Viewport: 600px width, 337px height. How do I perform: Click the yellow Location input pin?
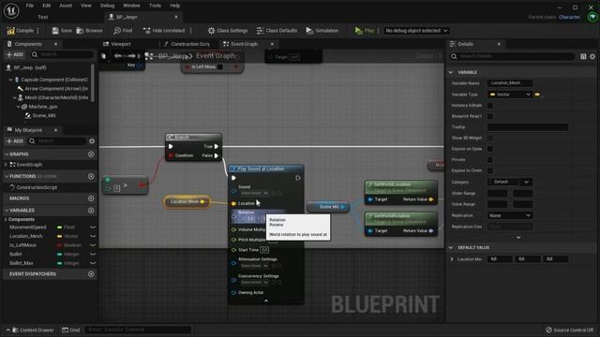pyautogui.click(x=233, y=204)
